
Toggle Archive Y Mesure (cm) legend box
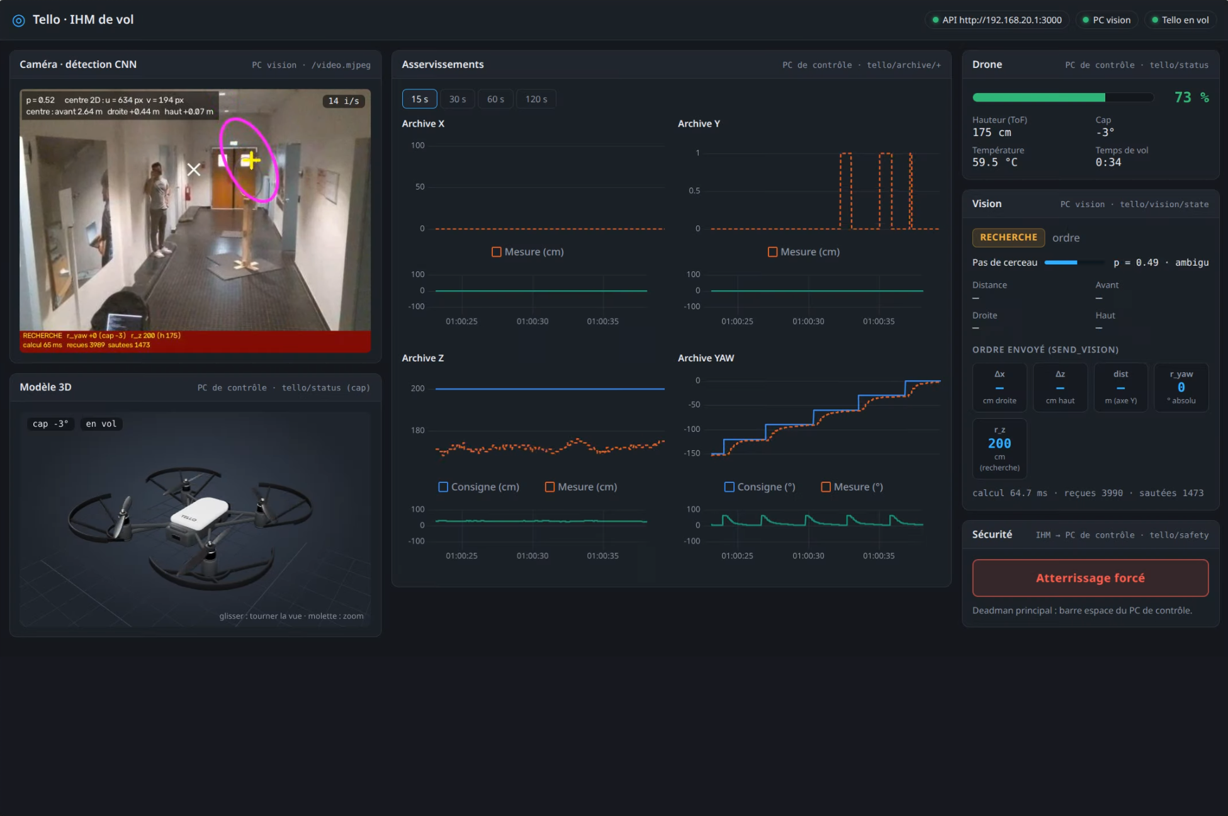pyautogui.click(x=772, y=252)
